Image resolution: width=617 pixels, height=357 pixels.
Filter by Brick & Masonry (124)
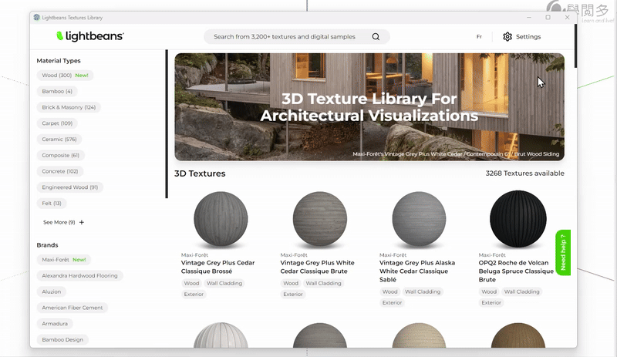[x=69, y=107]
